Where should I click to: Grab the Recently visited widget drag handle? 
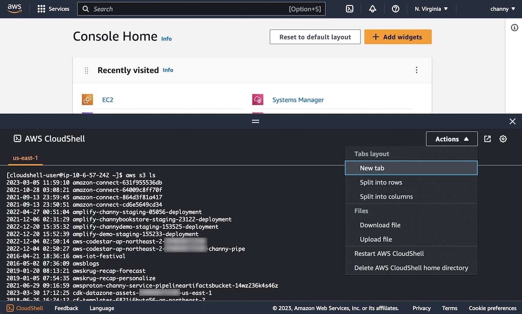[86, 70]
